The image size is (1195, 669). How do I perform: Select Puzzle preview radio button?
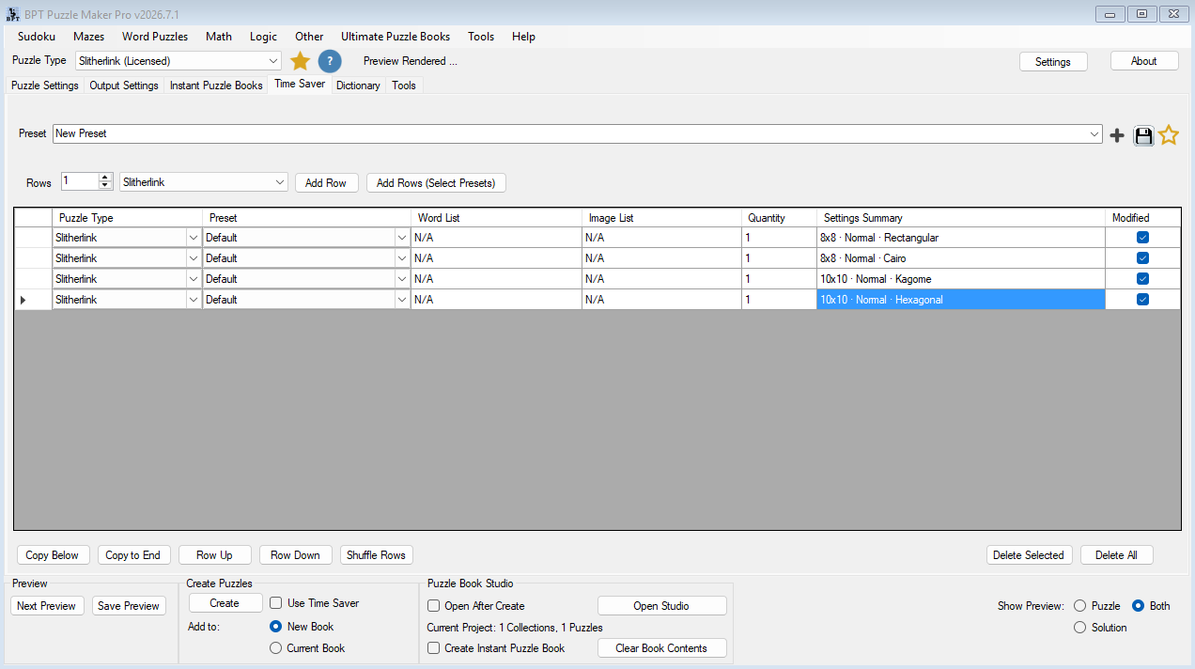click(1079, 606)
